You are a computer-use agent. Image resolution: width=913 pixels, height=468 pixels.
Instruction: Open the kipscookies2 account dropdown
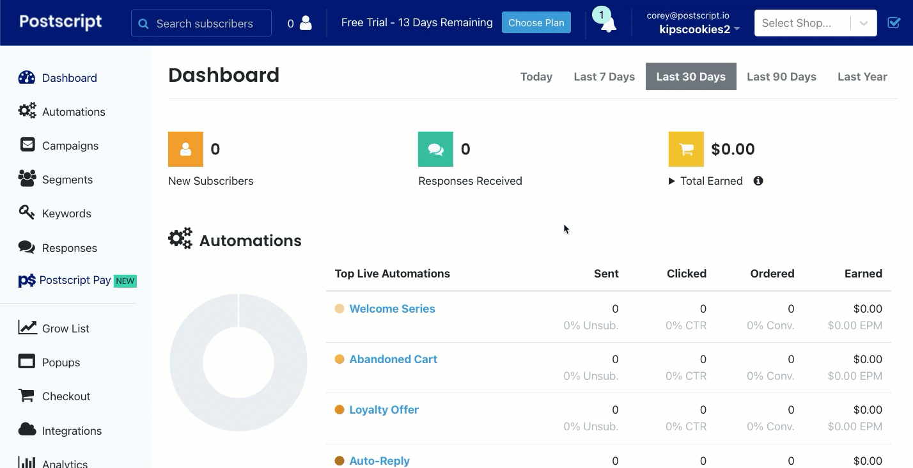click(699, 29)
